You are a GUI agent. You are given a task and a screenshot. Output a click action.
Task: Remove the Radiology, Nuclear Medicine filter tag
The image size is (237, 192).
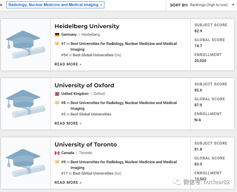(x=101, y=5)
